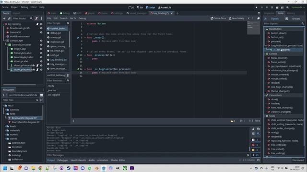Image resolution: width=307 pixels, height=172 pixels.
Task: Click the Disconnect signal button
Action: click(298, 161)
